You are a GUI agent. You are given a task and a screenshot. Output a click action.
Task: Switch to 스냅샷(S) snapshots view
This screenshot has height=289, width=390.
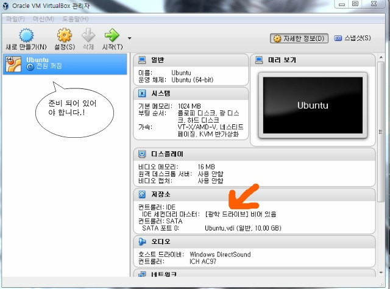(352, 38)
